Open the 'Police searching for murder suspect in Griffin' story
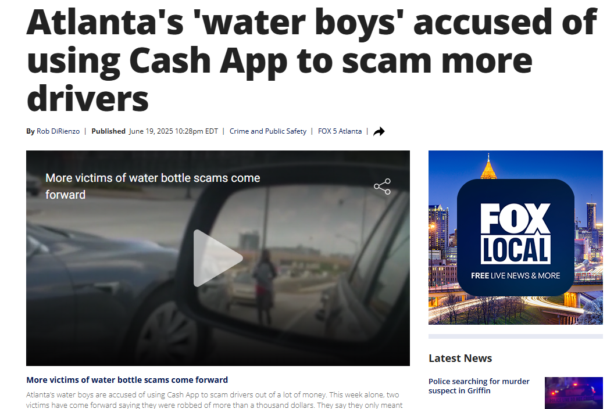 pos(479,386)
